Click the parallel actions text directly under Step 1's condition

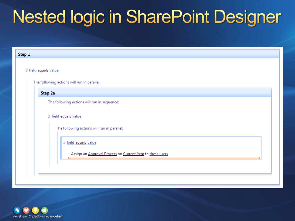click(67, 82)
